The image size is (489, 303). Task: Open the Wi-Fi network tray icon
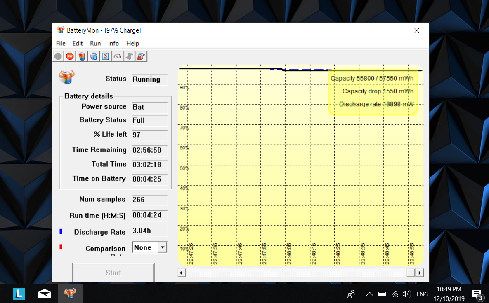click(x=395, y=294)
